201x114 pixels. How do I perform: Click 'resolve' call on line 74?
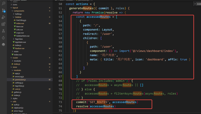click(x=82, y=106)
